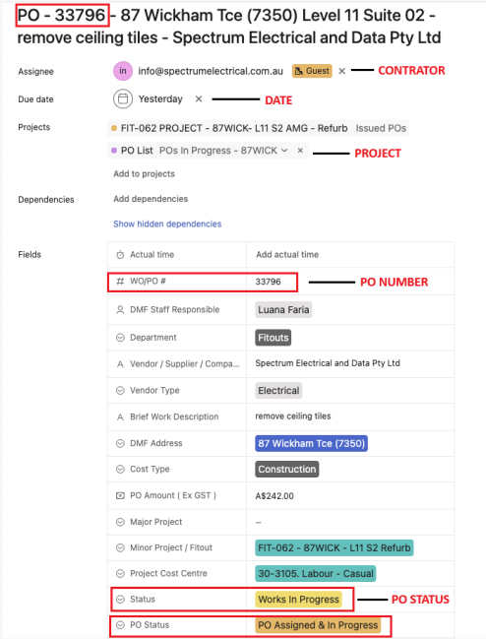Viewport: 486px width, 639px height.
Task: Open the due date calendar icon
Action: (x=123, y=99)
